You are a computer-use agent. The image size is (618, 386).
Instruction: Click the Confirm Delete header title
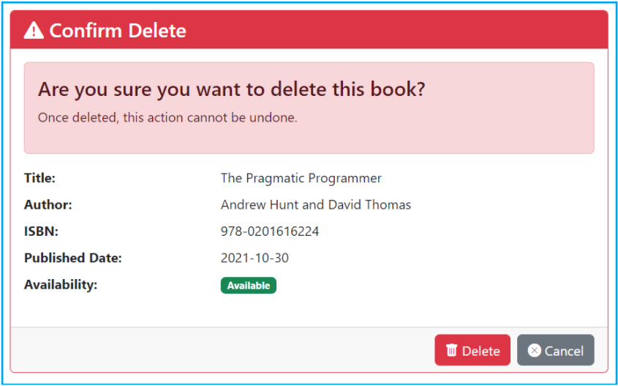(117, 31)
